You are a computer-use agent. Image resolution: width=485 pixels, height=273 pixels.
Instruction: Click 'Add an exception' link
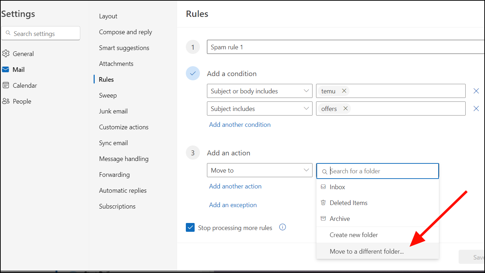233,205
